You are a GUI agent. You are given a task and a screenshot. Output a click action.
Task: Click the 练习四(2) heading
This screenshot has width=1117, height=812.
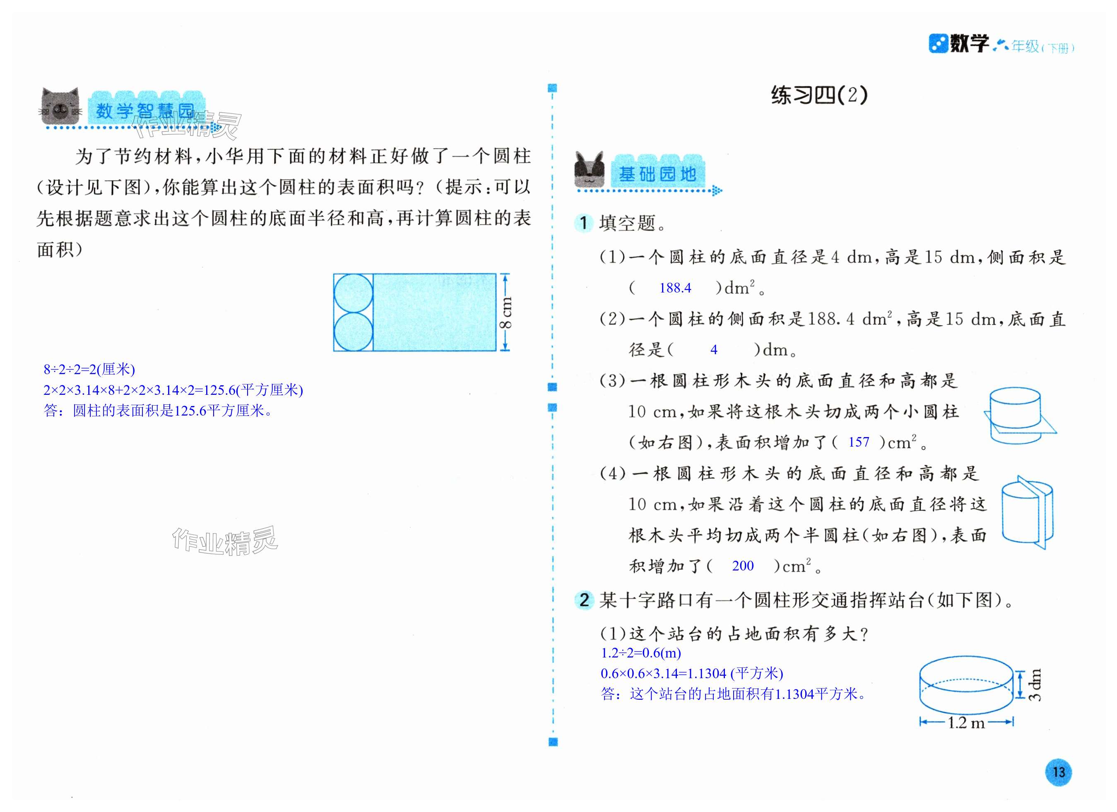pos(819,95)
